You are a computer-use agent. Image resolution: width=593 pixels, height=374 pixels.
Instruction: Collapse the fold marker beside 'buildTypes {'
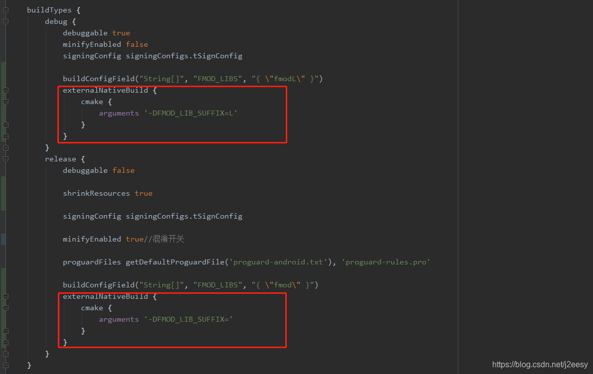coord(5,10)
